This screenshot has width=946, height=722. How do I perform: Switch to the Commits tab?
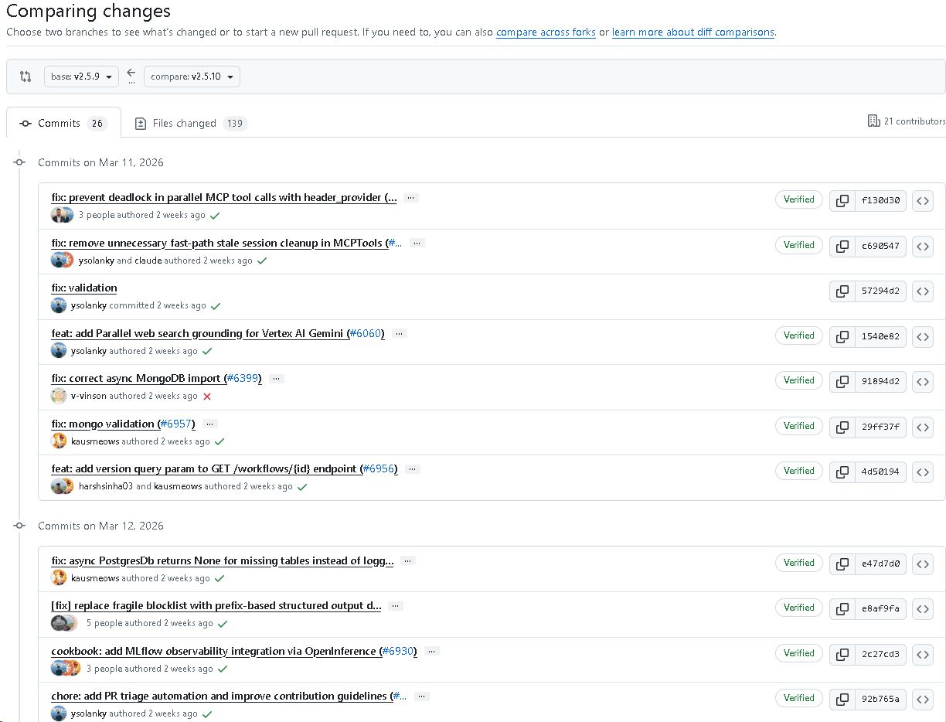63,123
